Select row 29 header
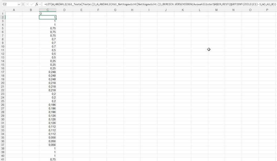Image resolution: width=277 pixels, height=161 pixels. point(3,116)
